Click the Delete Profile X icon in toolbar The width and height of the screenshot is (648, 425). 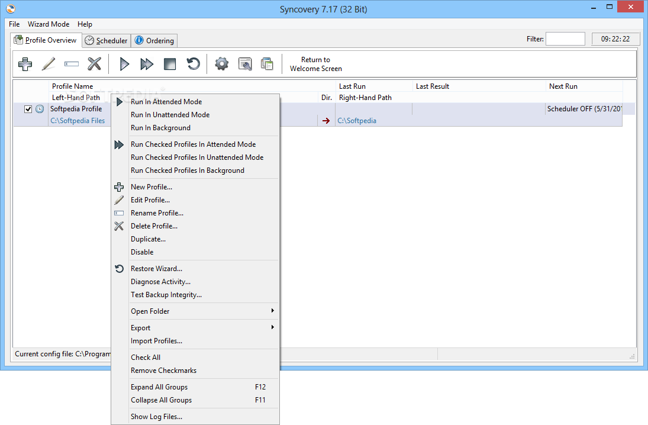pyautogui.click(x=94, y=64)
